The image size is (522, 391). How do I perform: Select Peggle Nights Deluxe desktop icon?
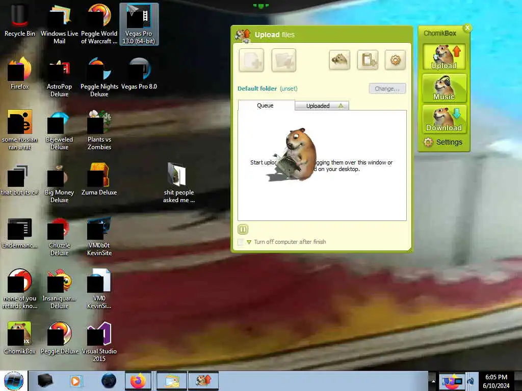[x=99, y=77]
